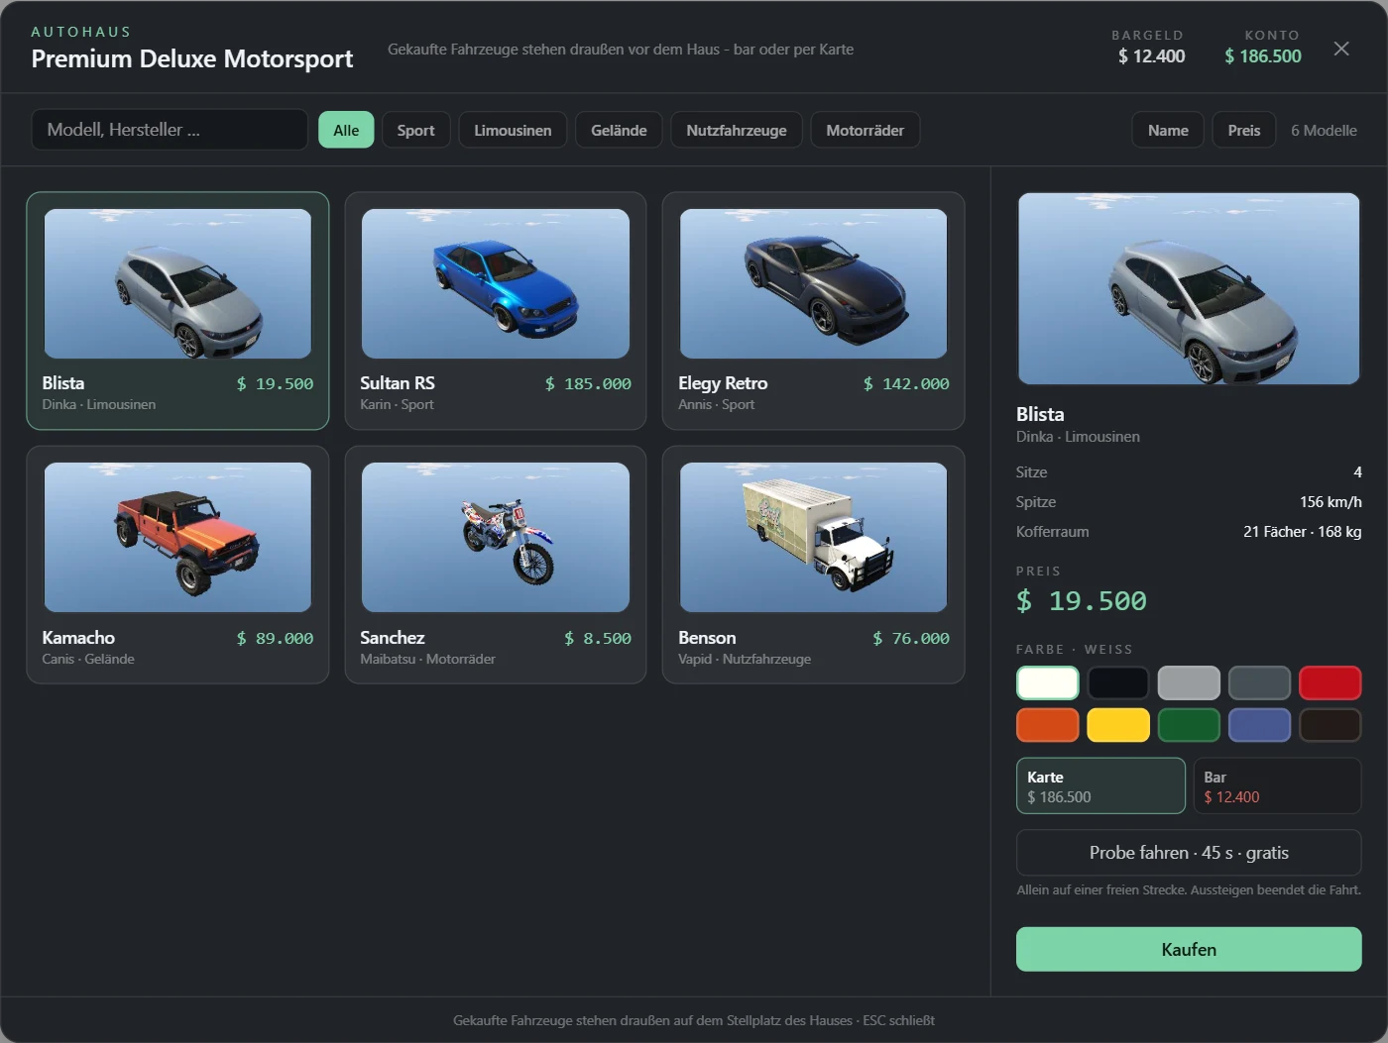Viewport: 1388px width, 1043px height.
Task: Click the Blista price $ 19.500 in details
Action: (1082, 601)
